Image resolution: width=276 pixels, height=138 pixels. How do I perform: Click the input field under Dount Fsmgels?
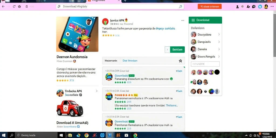coord(205,64)
